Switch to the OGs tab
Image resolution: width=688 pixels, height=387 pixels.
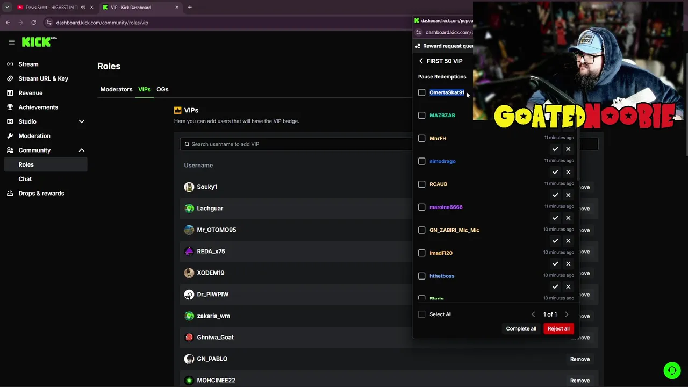coord(162,89)
